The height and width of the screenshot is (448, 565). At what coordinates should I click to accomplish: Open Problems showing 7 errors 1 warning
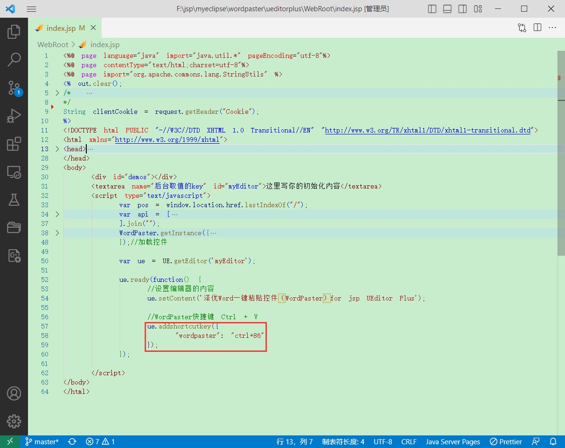[100, 441]
